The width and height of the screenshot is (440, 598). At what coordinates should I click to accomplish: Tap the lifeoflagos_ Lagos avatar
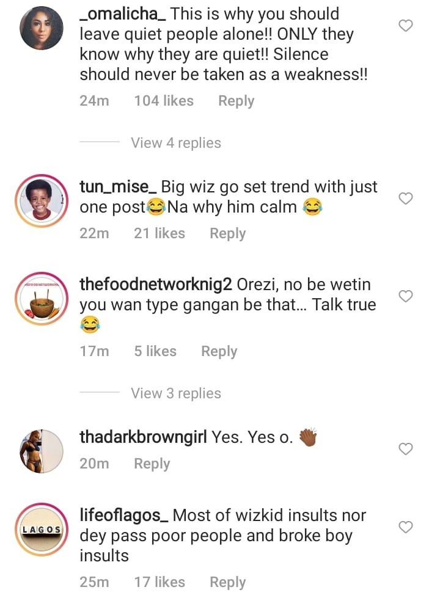[42, 530]
